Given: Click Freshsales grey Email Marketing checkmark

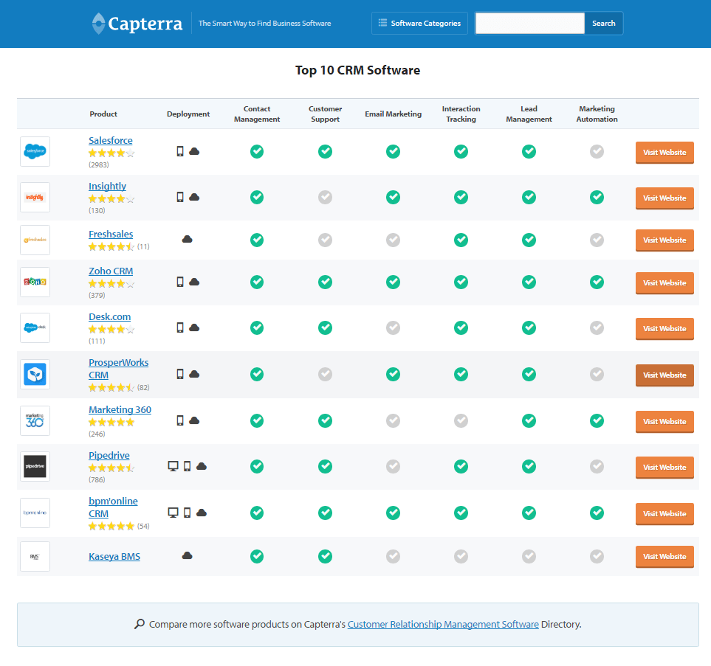Looking at the screenshot, I should (x=393, y=240).
